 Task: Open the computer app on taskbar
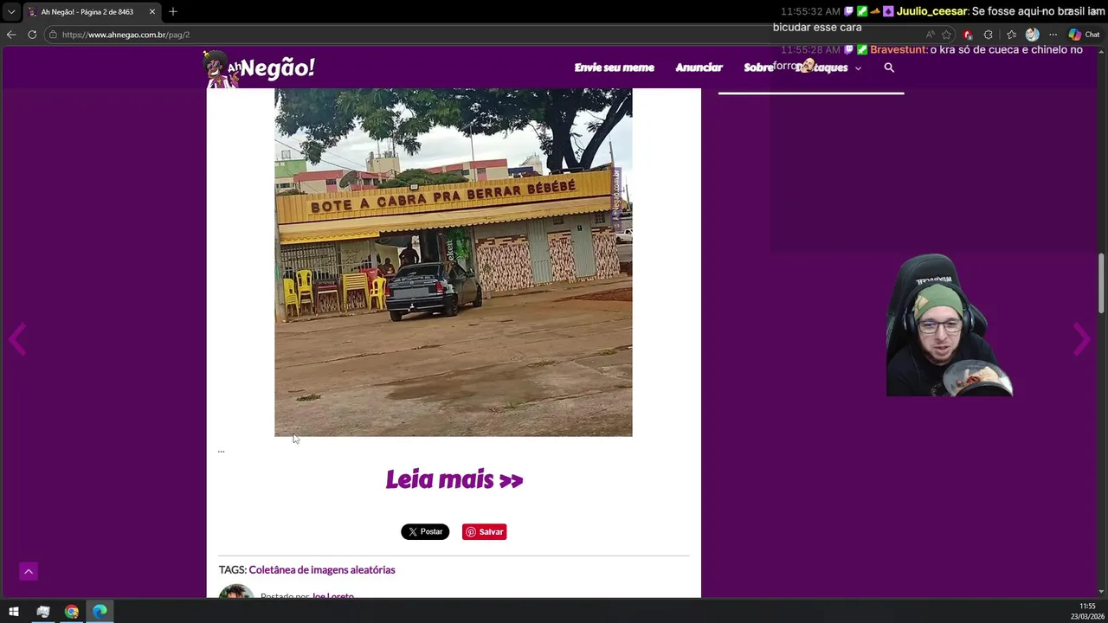pos(43,612)
